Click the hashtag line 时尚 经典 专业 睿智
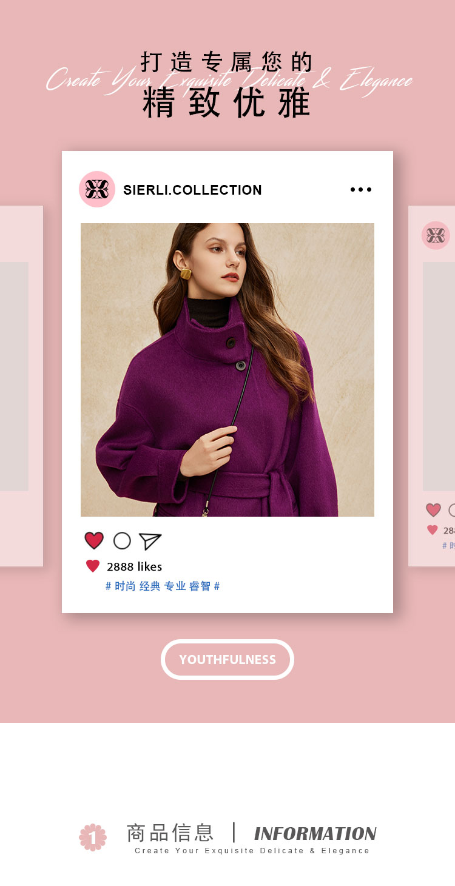Screen dimensions: 455x886 pyautogui.click(x=163, y=586)
